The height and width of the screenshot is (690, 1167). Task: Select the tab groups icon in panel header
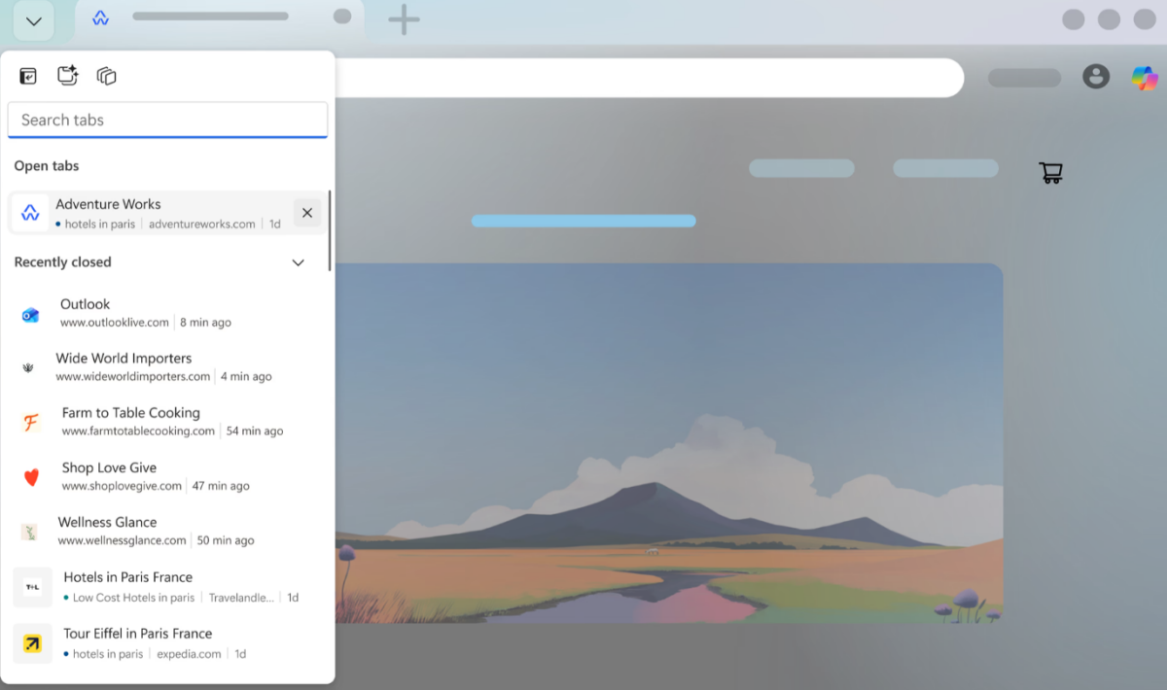pos(106,75)
